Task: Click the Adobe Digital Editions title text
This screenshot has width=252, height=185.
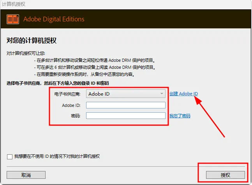Action: click(x=54, y=19)
